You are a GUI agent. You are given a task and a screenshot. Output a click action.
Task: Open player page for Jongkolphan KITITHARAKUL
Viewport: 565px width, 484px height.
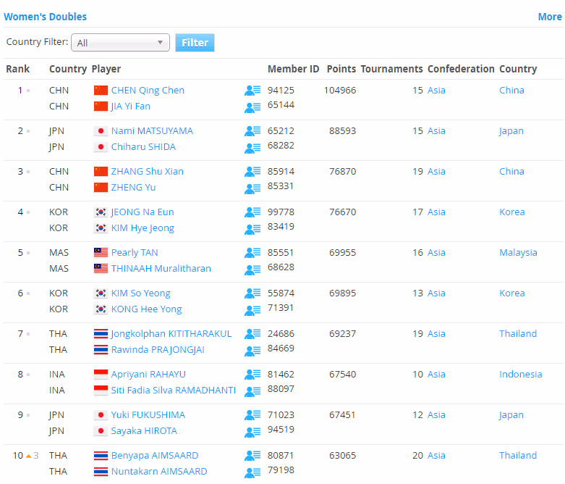[171, 334]
